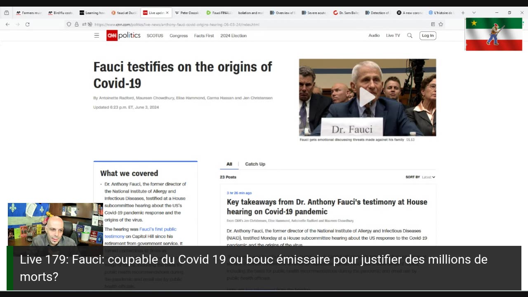Open the politics section link
This screenshot has height=297, width=528.
[x=130, y=35]
